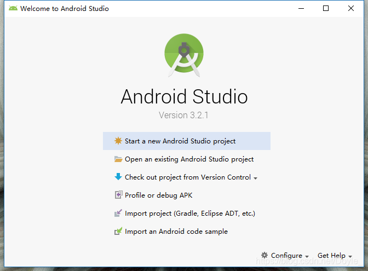Click the blue download arrow Version Control icon

tap(118, 177)
